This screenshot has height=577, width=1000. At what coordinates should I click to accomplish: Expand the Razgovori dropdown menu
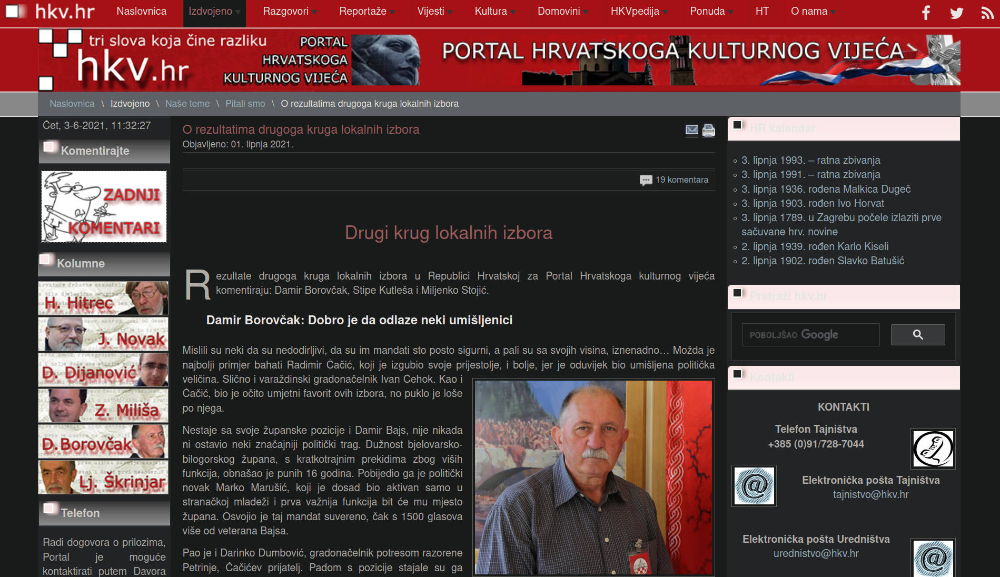289,12
